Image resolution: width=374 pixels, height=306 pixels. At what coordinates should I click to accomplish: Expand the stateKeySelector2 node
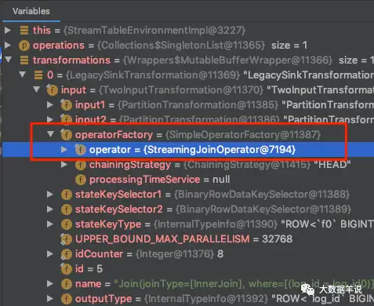(x=50, y=209)
